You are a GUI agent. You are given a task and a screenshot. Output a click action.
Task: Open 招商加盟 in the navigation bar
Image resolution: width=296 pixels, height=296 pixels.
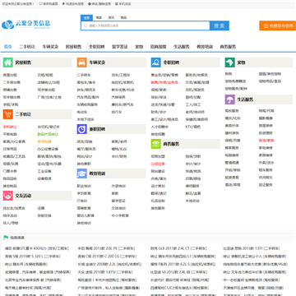[158, 47]
